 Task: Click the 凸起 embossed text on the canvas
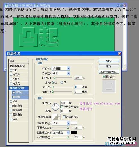pos(39,37)
